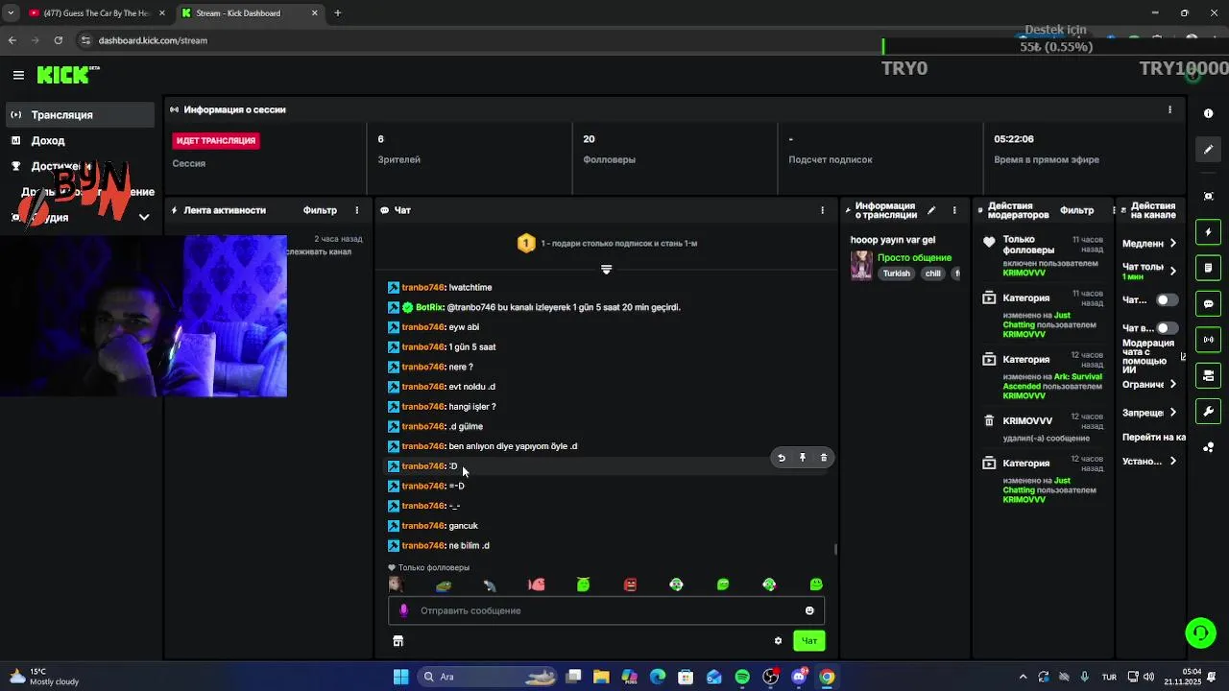Click Перейти на ка... channel link
Screen dimensions: 1229x691
[x=1153, y=438]
